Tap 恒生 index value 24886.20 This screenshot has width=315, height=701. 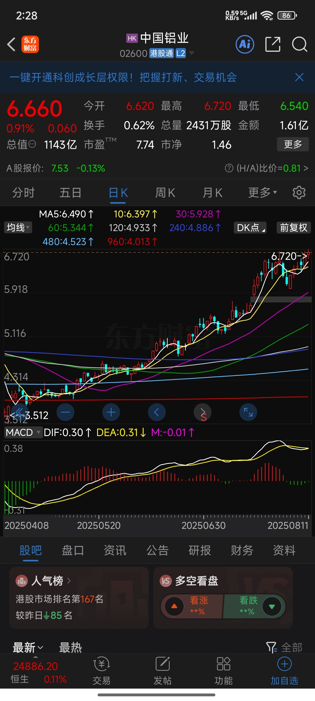[x=35, y=666]
